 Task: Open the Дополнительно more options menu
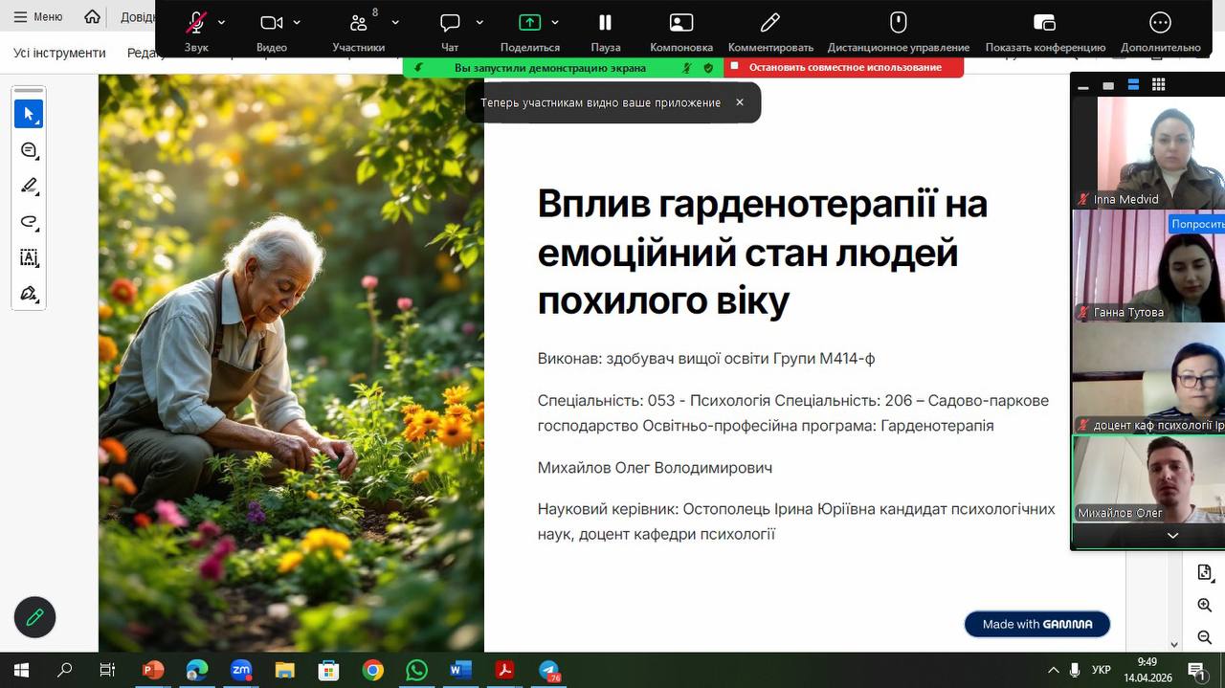pyautogui.click(x=1160, y=23)
